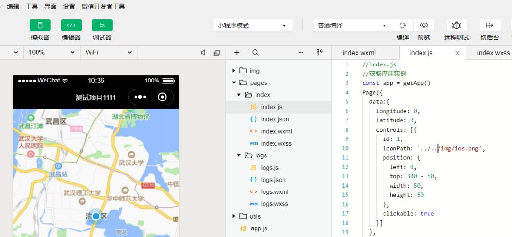Open the 工具 menu
The width and height of the screenshot is (512, 237).
pyautogui.click(x=32, y=6)
